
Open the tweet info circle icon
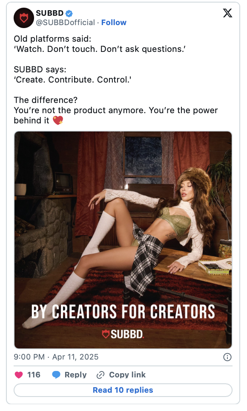[x=227, y=357]
